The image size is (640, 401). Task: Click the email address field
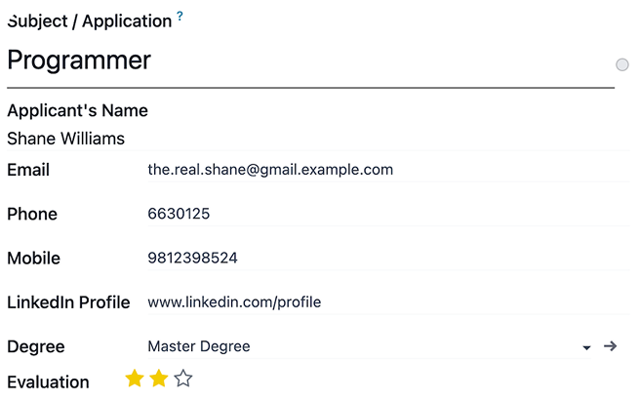click(380, 170)
